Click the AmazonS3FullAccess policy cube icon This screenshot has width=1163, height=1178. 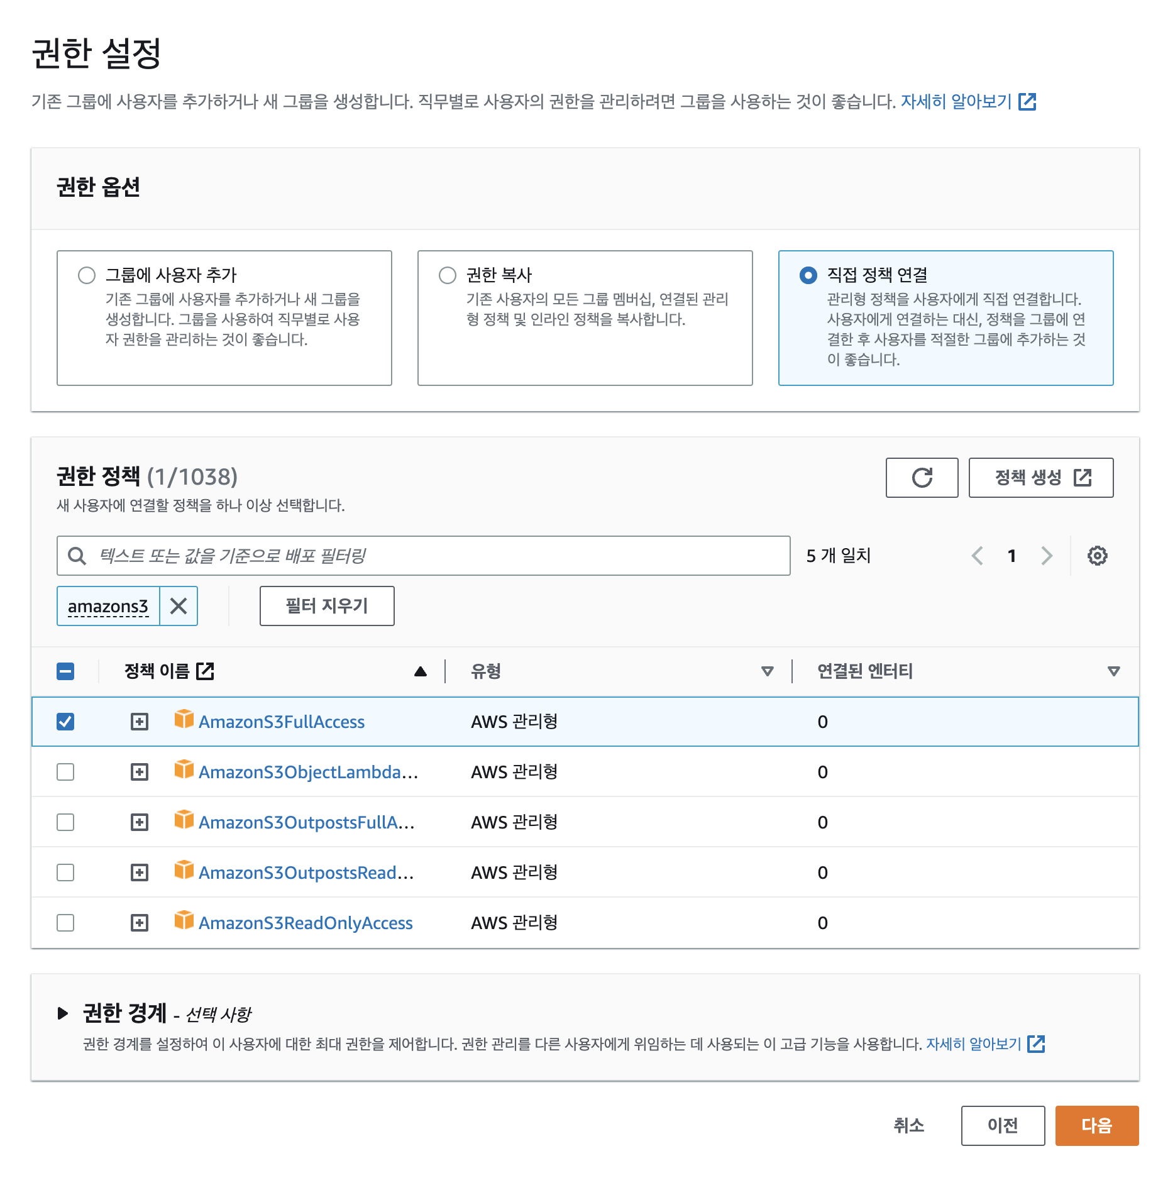pos(184,718)
